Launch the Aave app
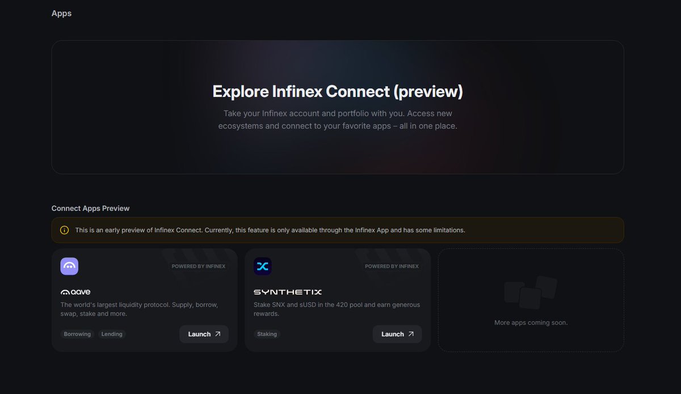681x394 pixels. click(204, 334)
